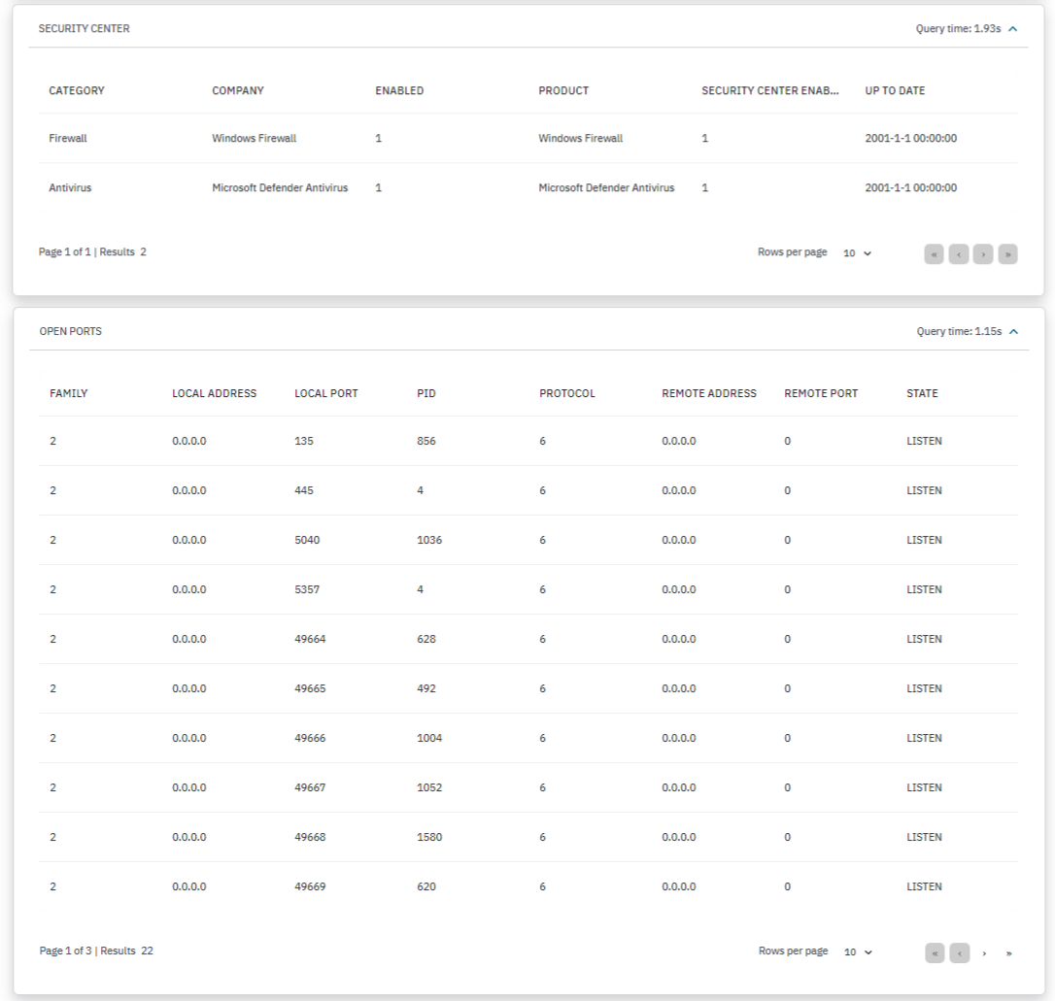Open Open Ports rows per page dropdown
The width and height of the screenshot is (1055, 1001).
(x=858, y=952)
